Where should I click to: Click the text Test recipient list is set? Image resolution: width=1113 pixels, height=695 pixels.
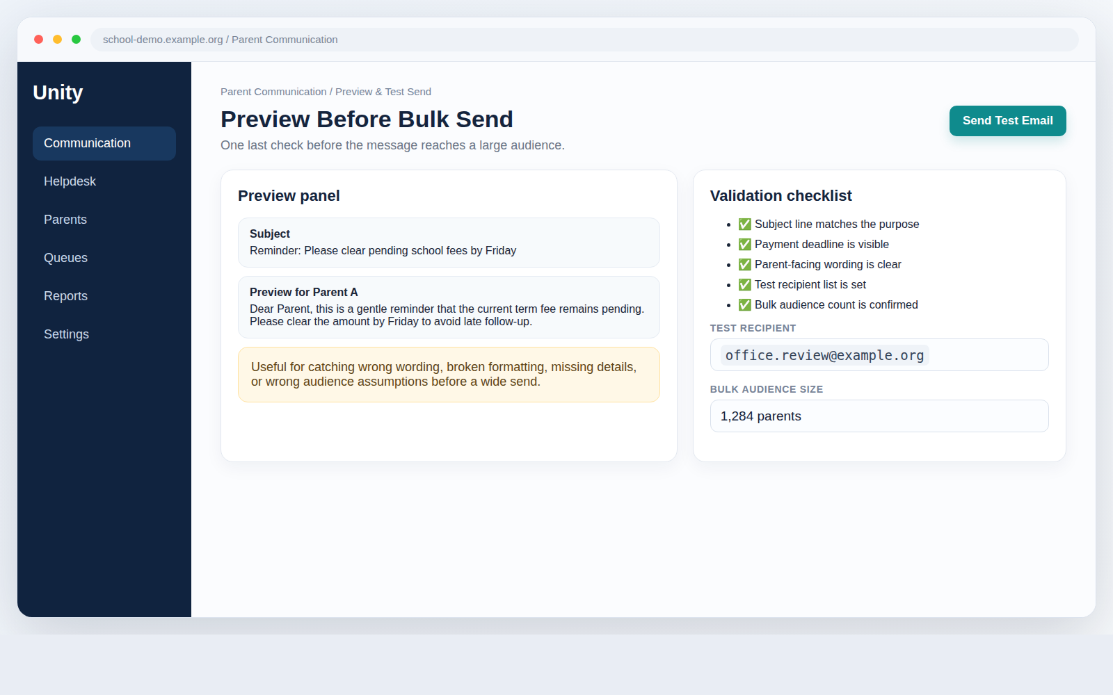point(810,285)
